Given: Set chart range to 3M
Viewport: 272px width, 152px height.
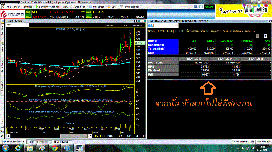Looking at the screenshot, I should tap(138, 136).
